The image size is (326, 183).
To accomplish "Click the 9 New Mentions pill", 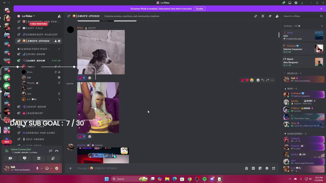I will [x=38, y=24].
